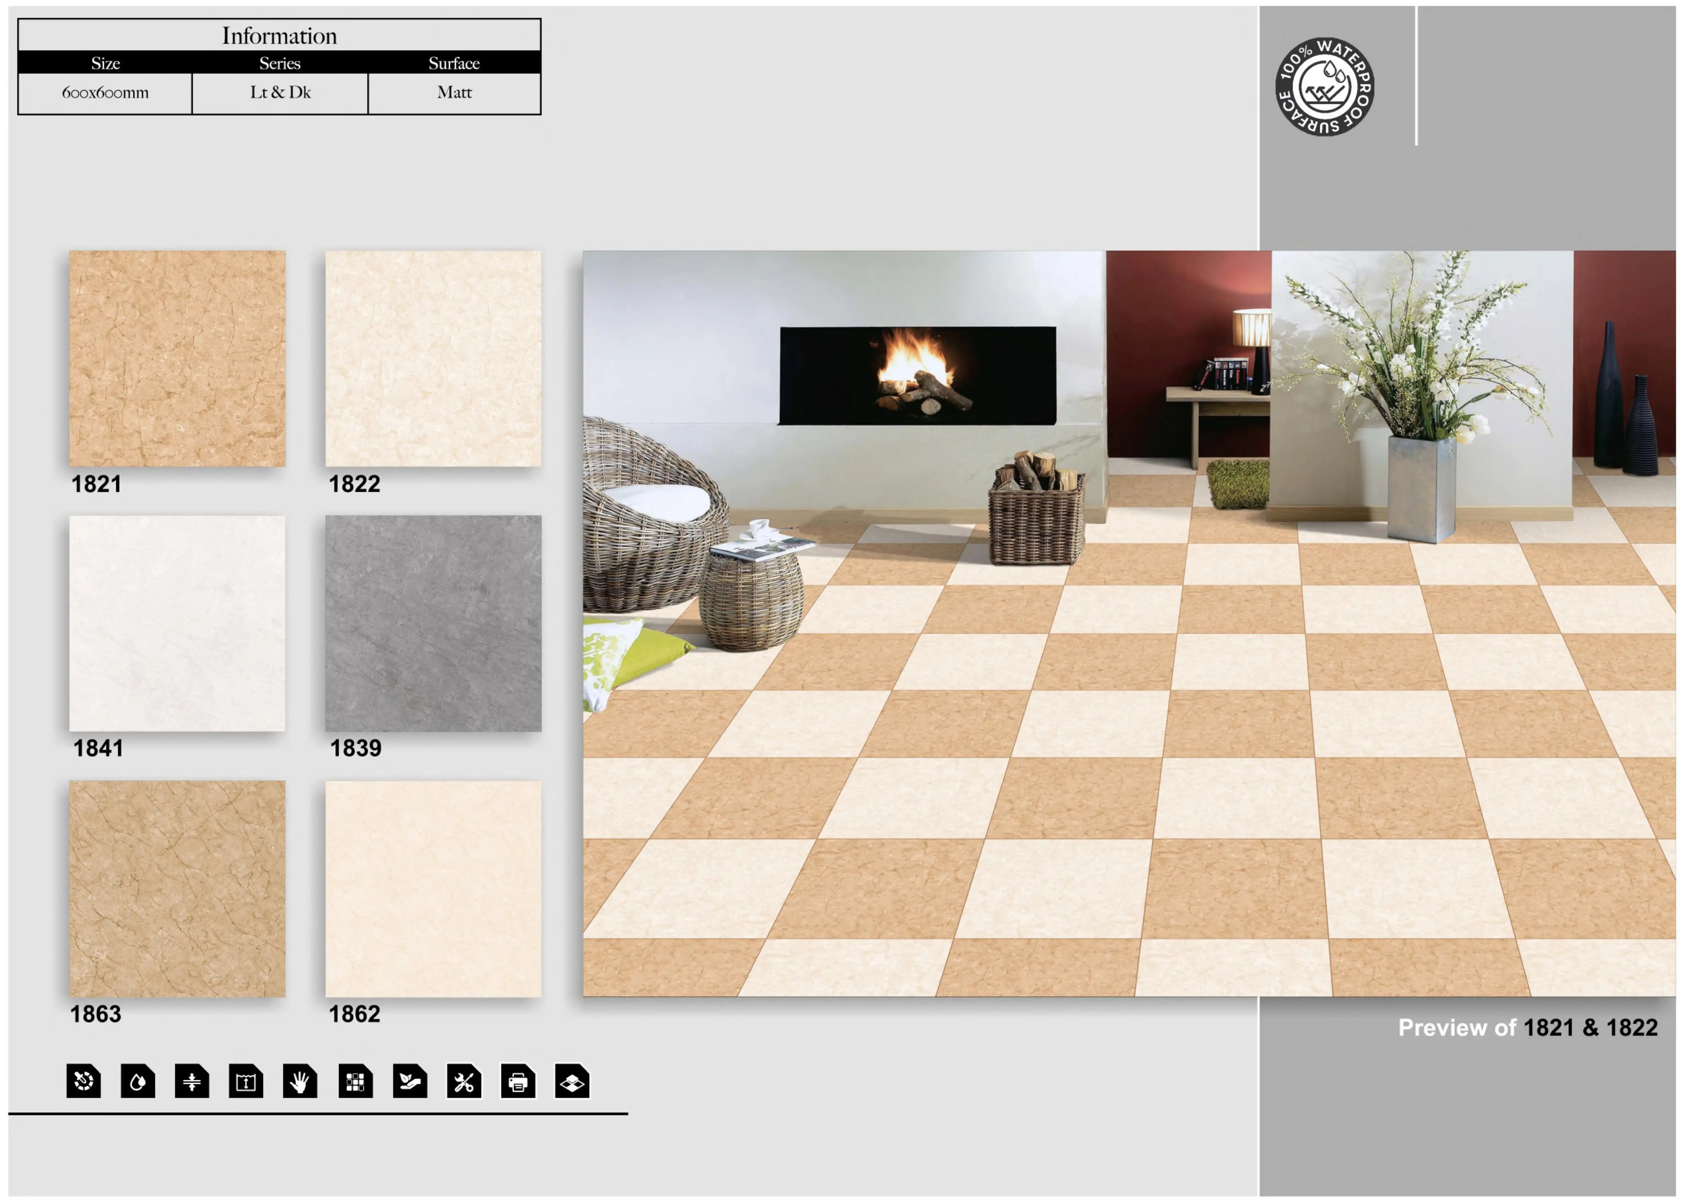The width and height of the screenshot is (1684, 1202).
Task: Click the wrench and screwdriver icon
Action: tap(464, 1081)
